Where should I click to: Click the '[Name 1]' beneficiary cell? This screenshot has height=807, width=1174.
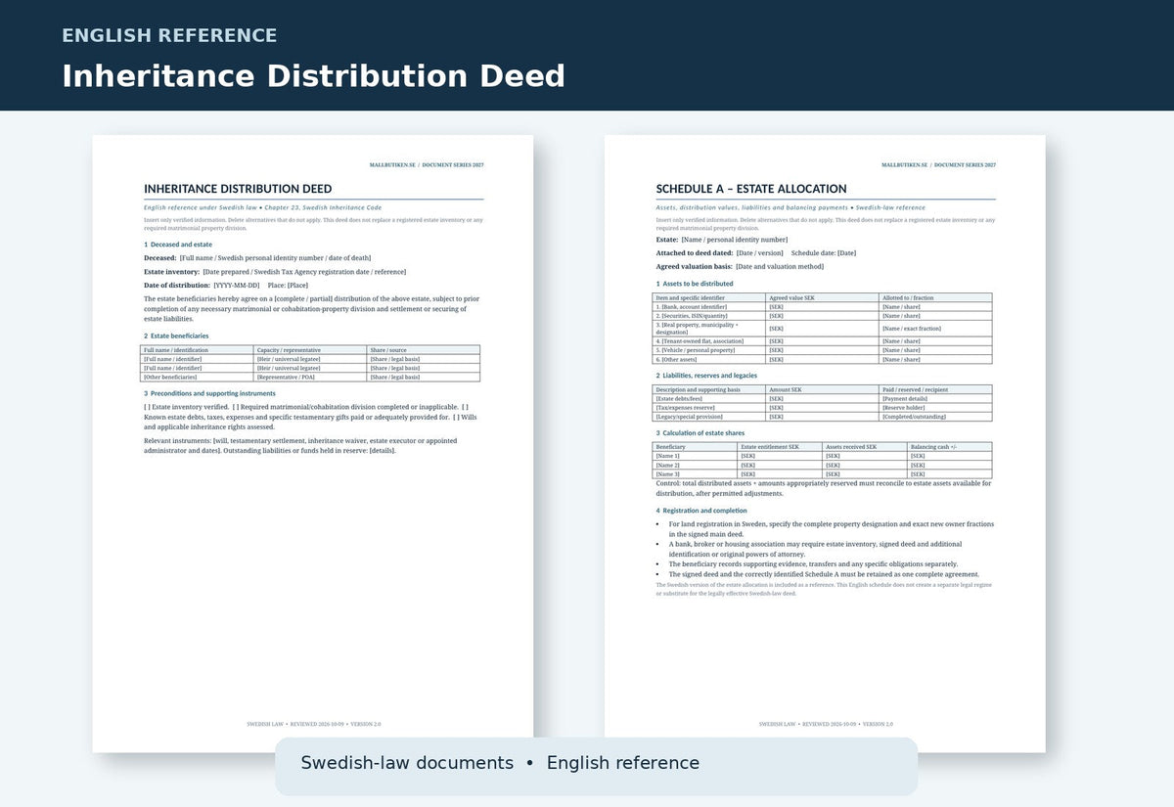(695, 456)
